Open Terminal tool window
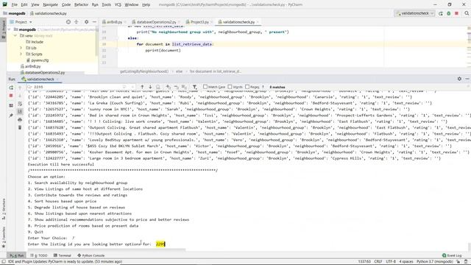Viewport: 471px width, 265px height. click(x=63, y=255)
